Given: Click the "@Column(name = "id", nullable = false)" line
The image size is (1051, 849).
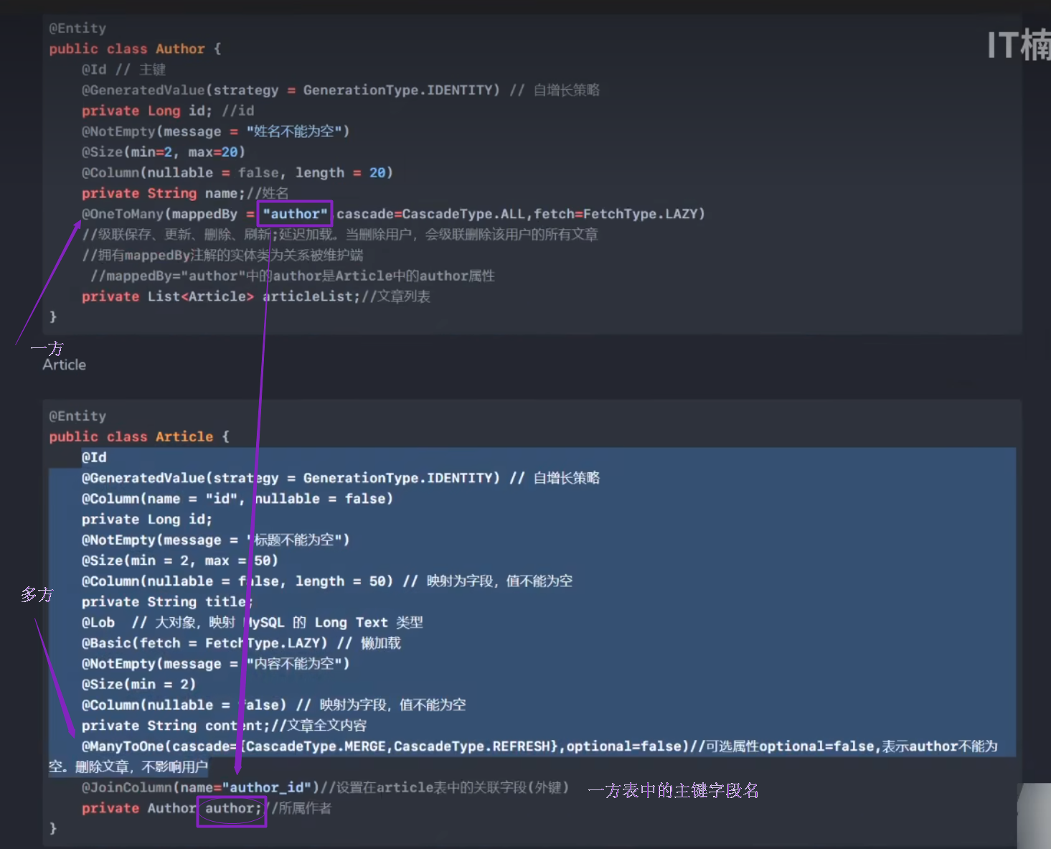Looking at the screenshot, I should pos(237,499).
